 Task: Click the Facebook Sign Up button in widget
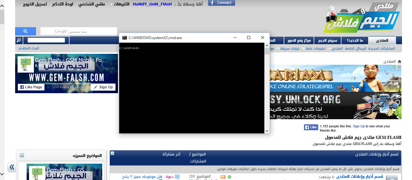tap(103, 87)
